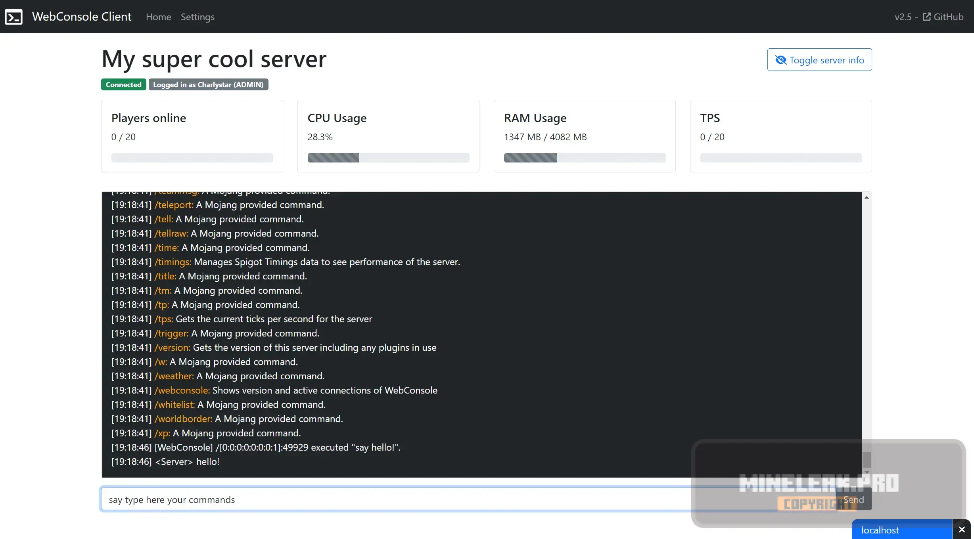Click the Logged in as Charlystar badge
This screenshot has width=974, height=539.
[208, 84]
